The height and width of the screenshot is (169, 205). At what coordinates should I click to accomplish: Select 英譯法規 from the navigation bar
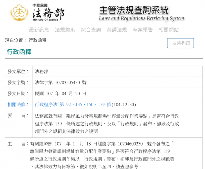(117, 30)
